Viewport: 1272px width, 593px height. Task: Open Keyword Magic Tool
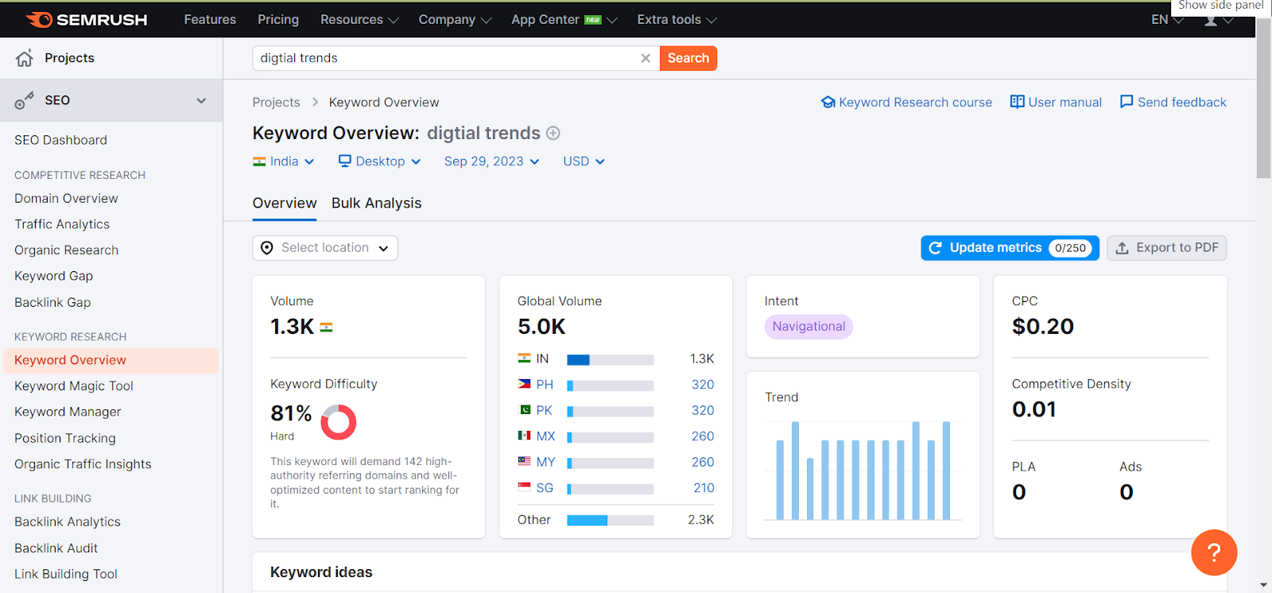pos(74,386)
